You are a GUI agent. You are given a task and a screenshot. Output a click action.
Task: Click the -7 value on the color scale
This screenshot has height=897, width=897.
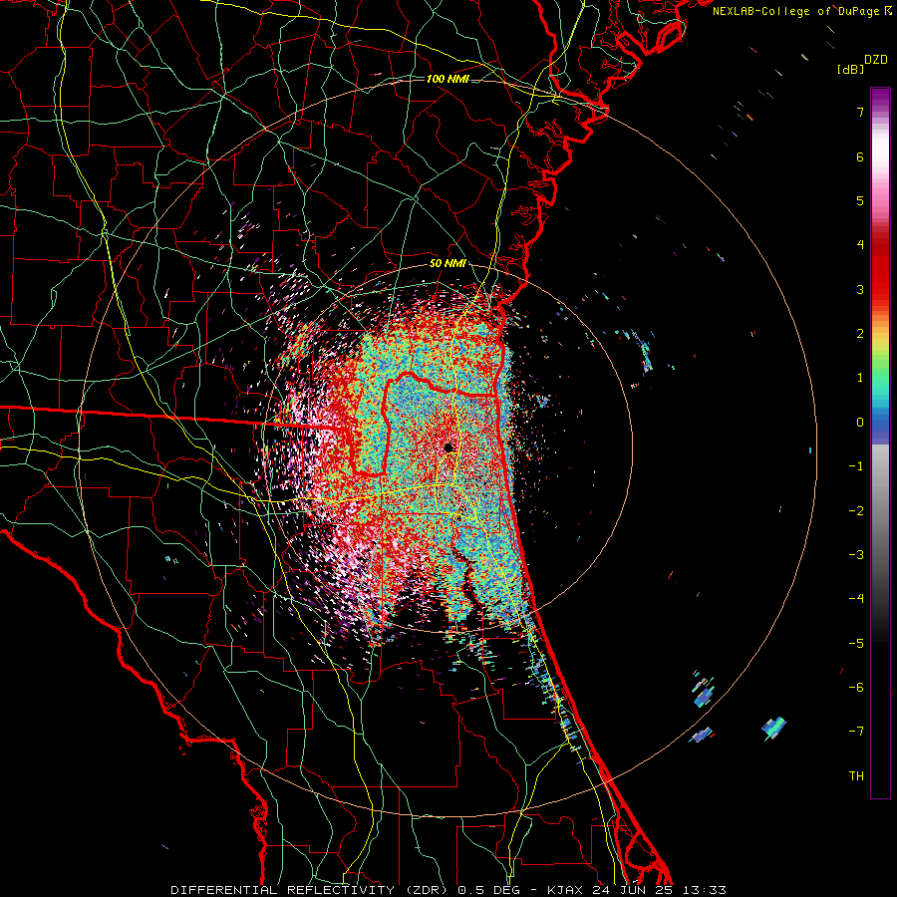[x=856, y=732]
